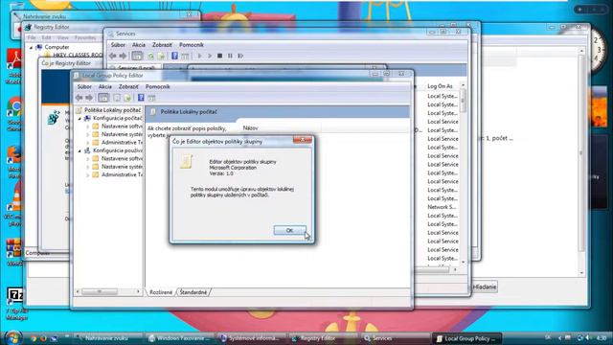
Task: Click Services list scroll down arrow
Action: [464, 262]
